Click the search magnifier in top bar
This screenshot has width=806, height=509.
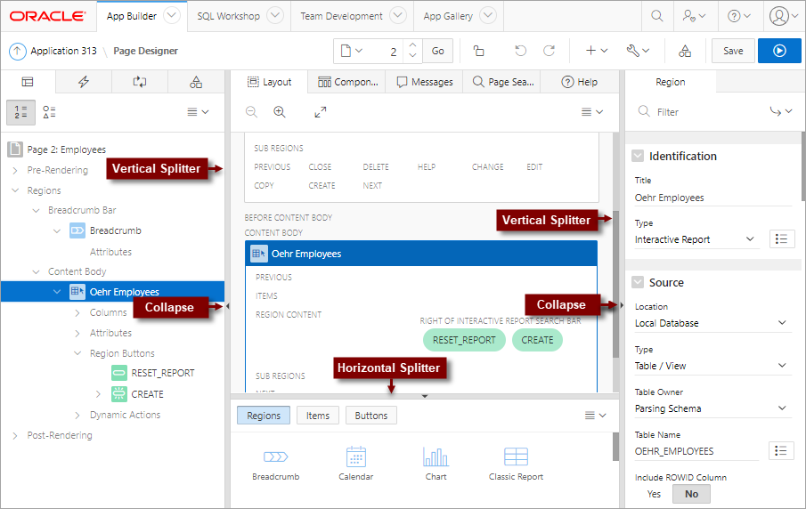pyautogui.click(x=656, y=16)
